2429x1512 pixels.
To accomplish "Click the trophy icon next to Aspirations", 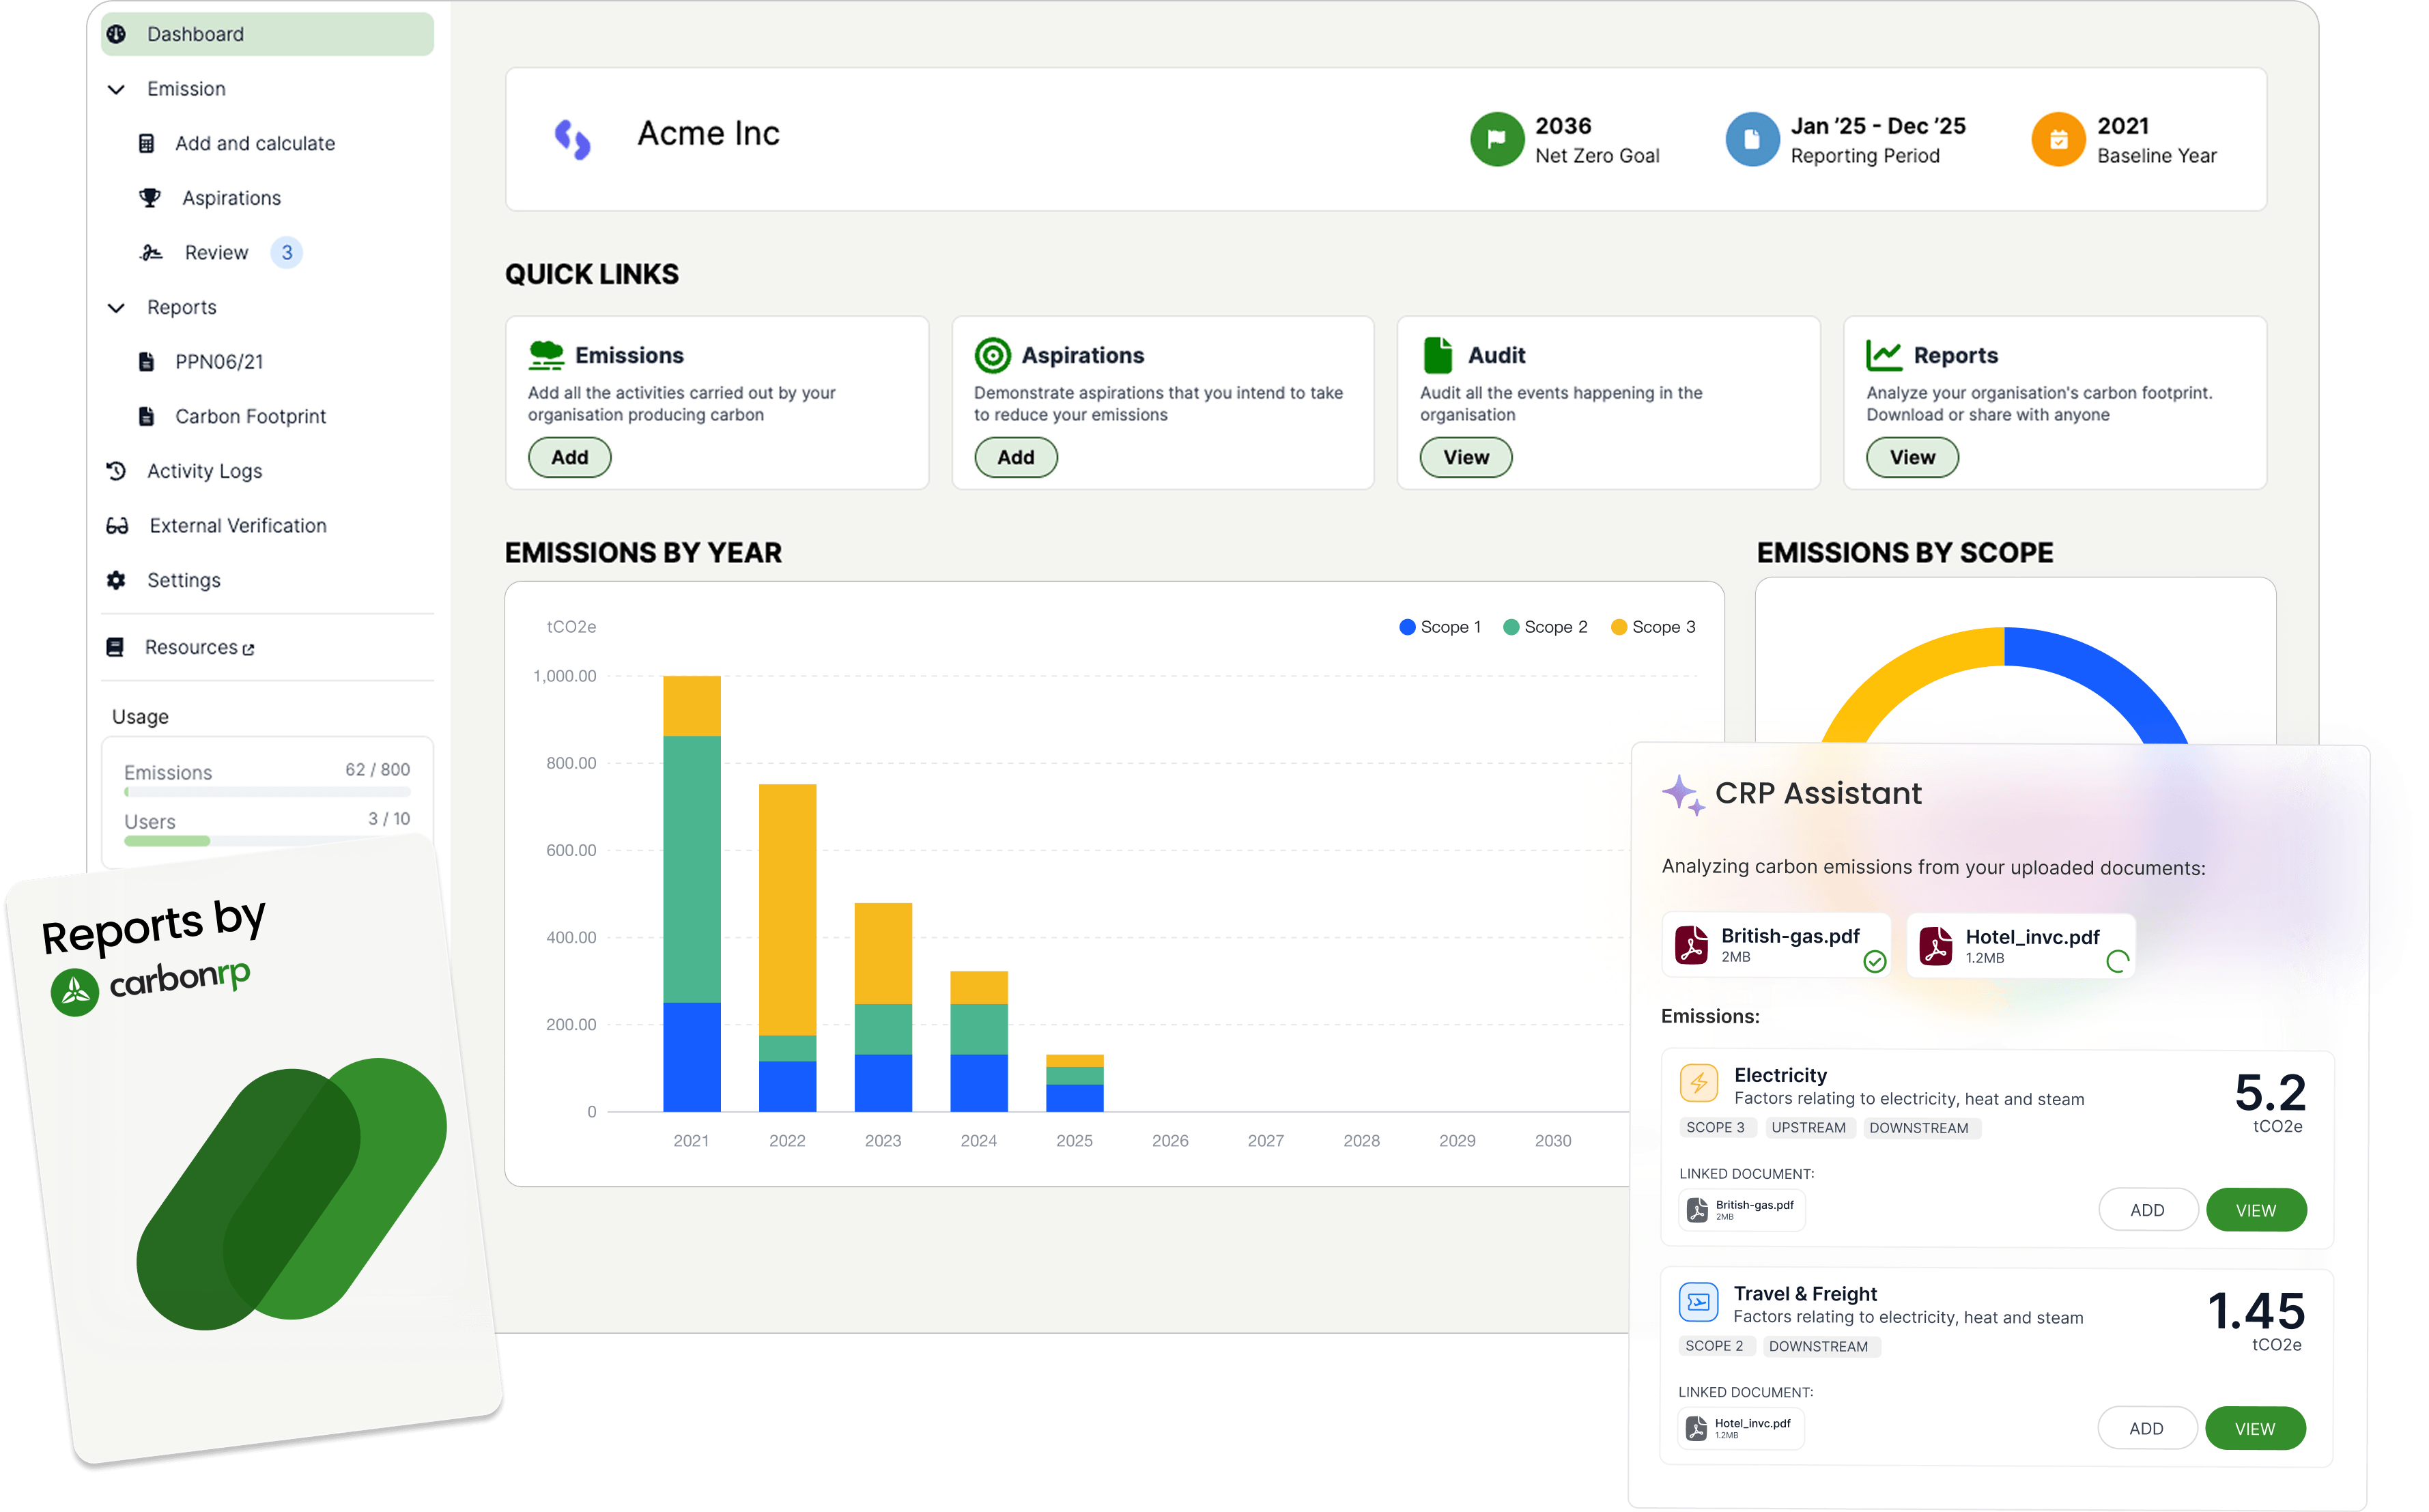I will click(x=150, y=198).
